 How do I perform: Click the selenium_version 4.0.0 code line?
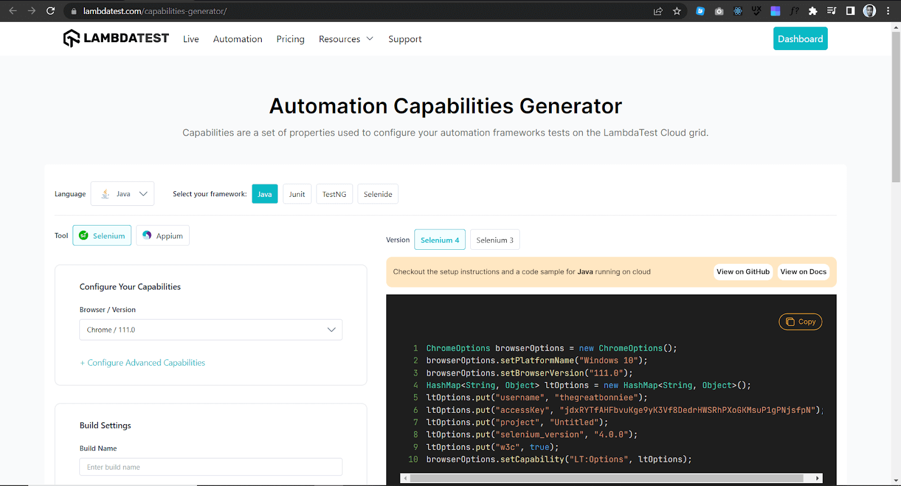pyautogui.click(x=532, y=435)
